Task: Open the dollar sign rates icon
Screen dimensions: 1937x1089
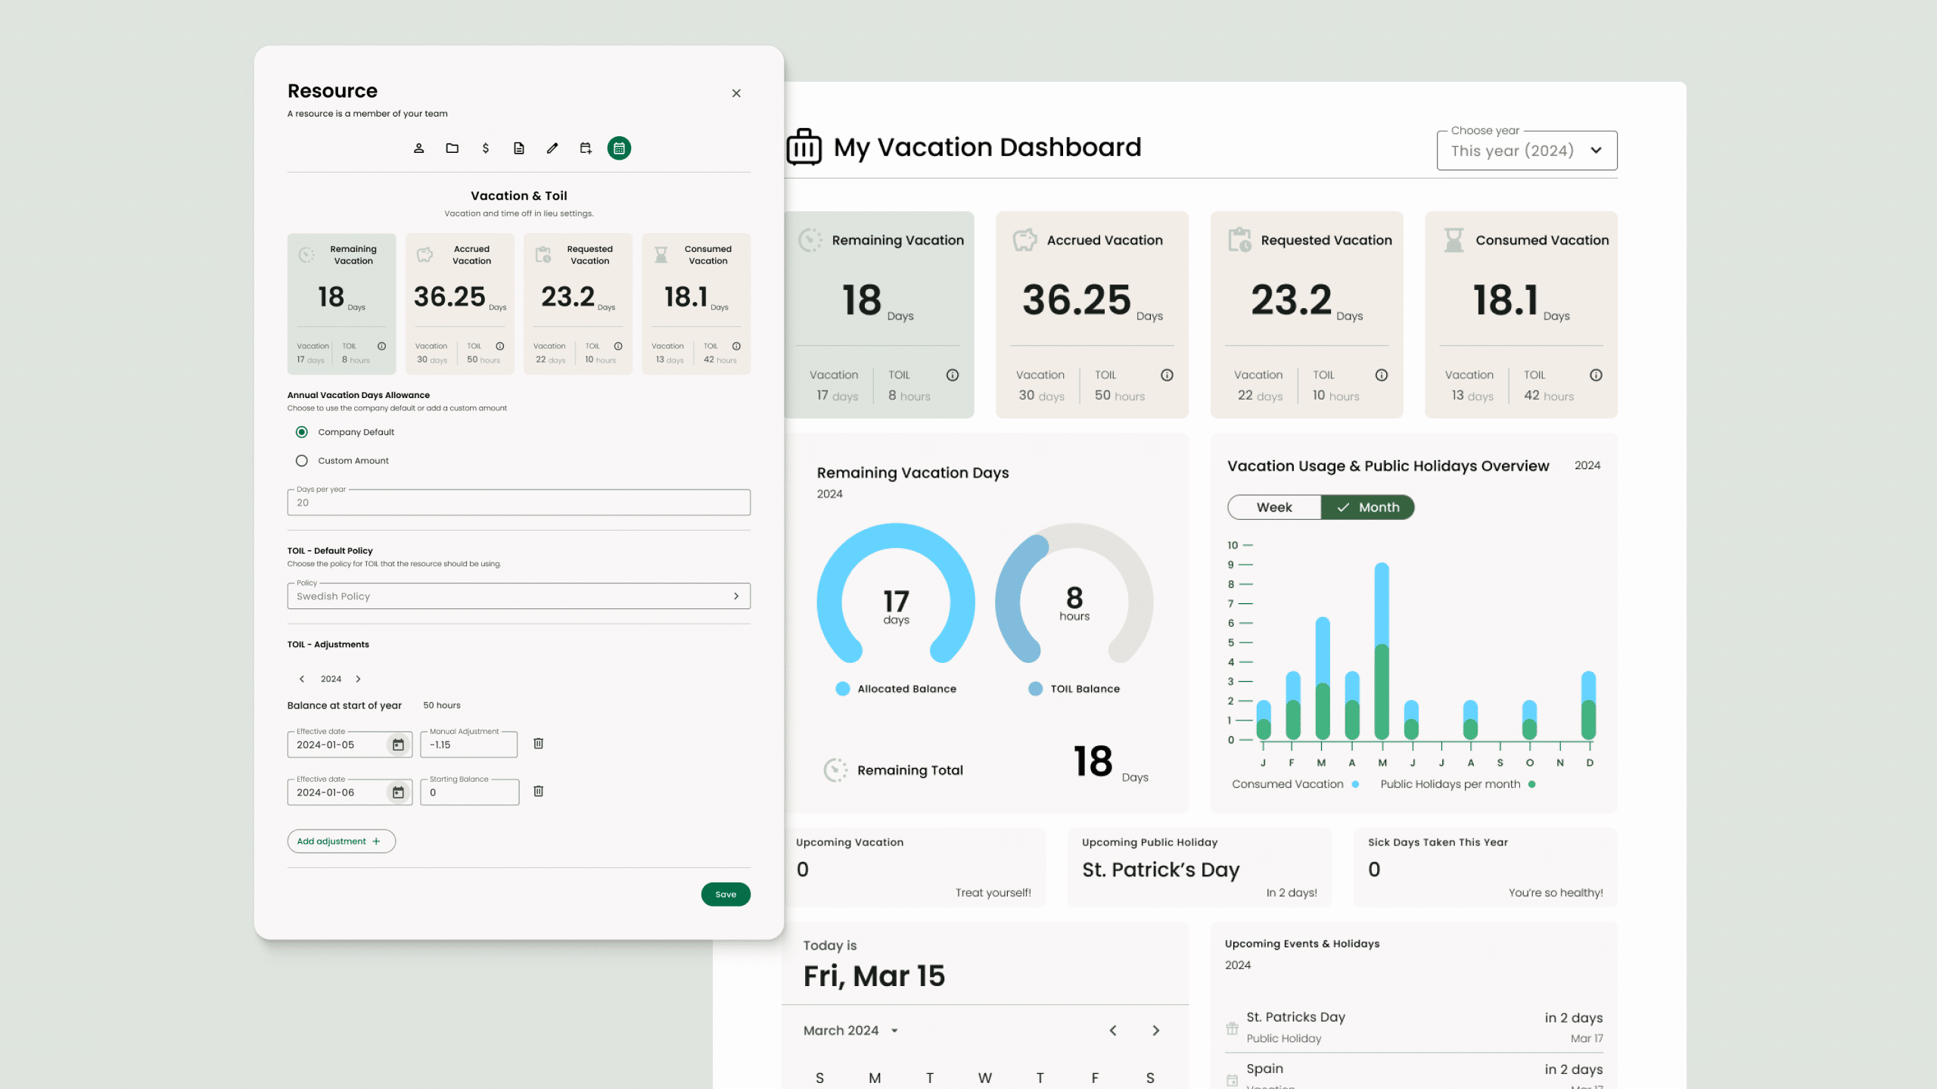Action: 486,148
